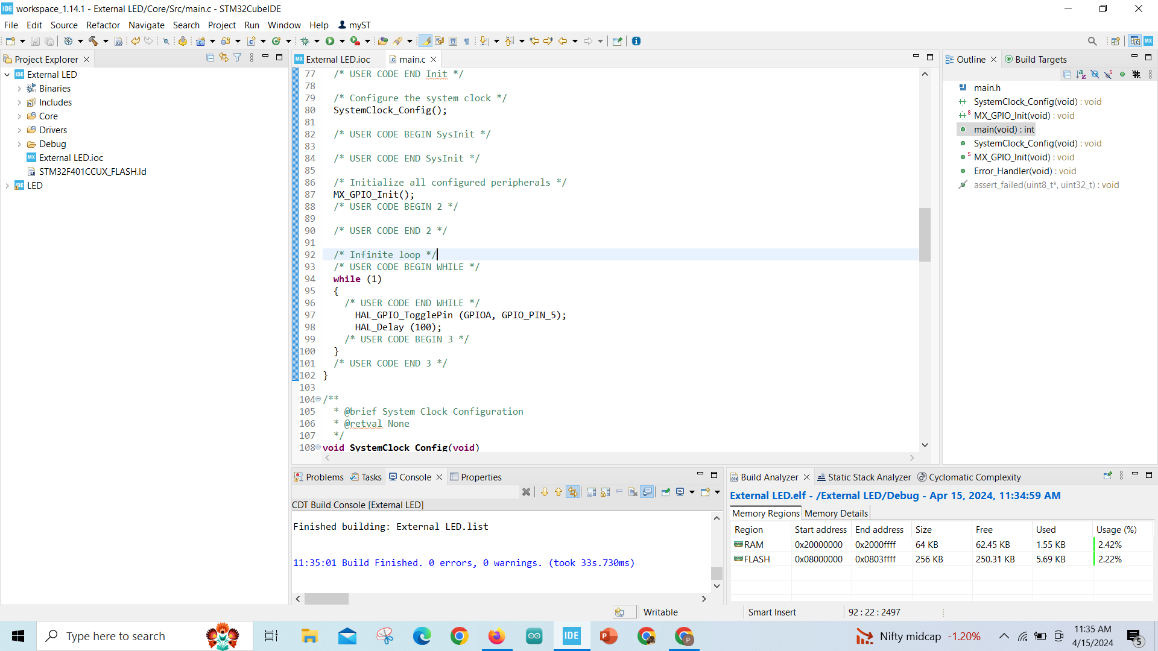Screen dimensions: 1158x651
Task: Click the editor vertical scrollbar thumb
Action: 925,234
